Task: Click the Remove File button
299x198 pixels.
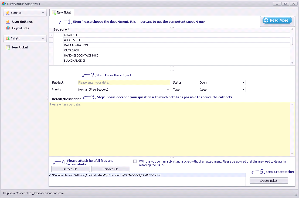Action: [111, 169]
